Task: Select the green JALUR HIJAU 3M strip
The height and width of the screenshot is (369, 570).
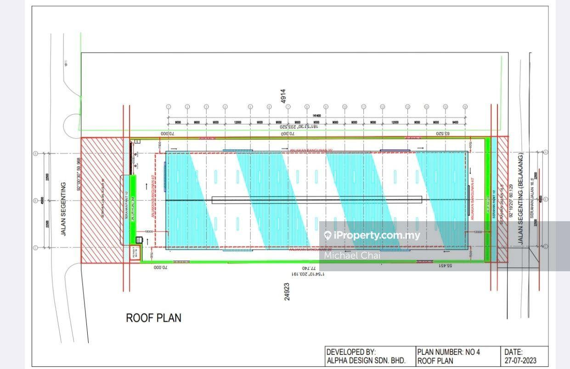Action: point(133,202)
